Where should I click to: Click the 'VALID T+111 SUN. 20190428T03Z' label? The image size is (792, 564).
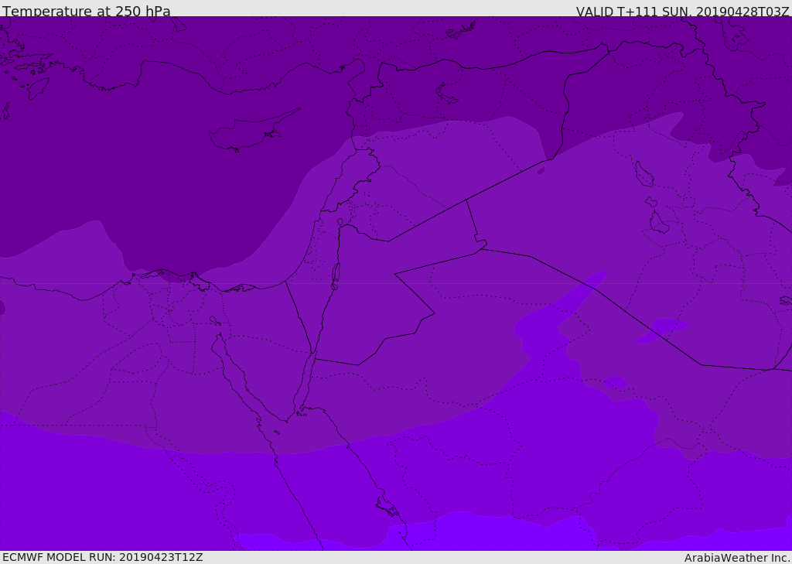point(682,11)
